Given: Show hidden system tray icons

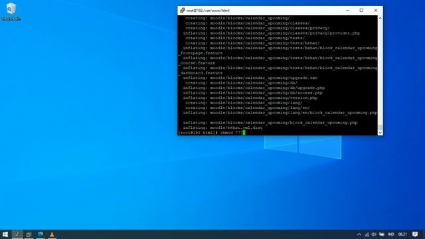Looking at the screenshot, I should 359,234.
